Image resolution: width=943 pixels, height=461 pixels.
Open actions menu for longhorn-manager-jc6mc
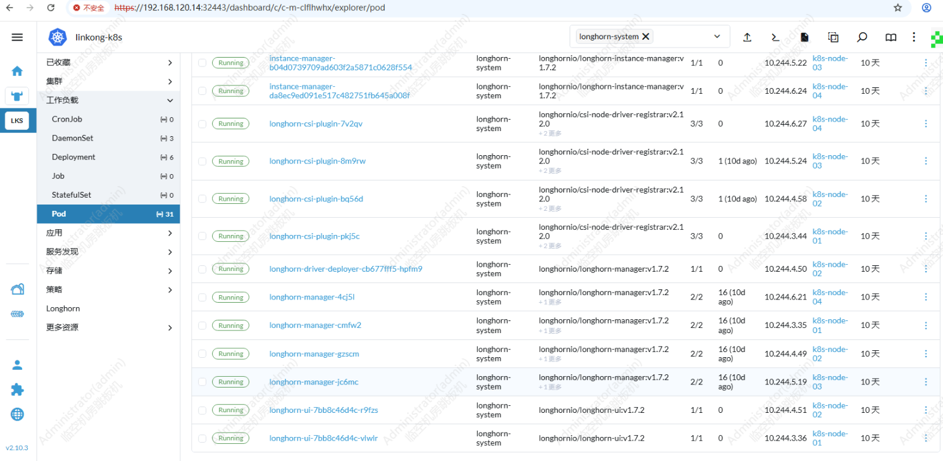(x=926, y=382)
